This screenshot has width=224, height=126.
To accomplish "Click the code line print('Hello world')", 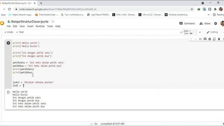I will [x=26, y=43].
